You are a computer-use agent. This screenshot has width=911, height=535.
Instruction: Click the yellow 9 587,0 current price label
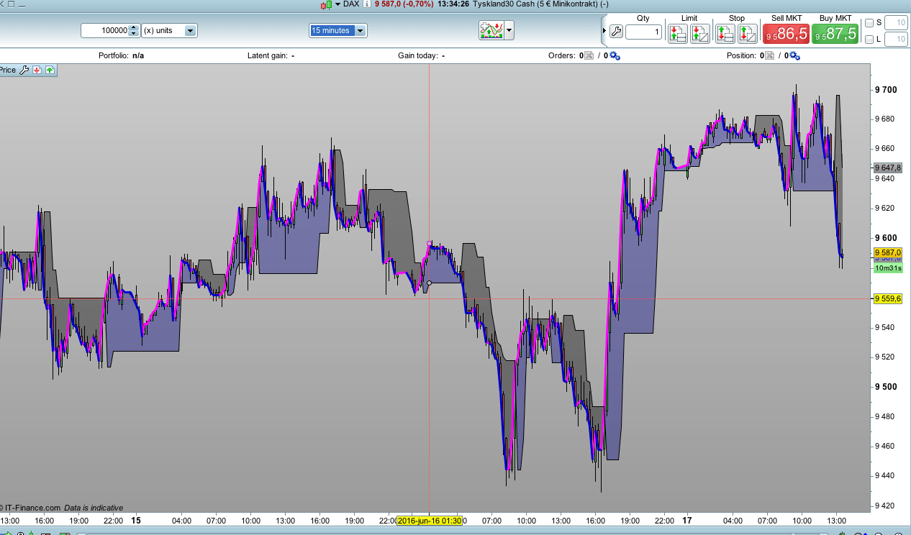[x=888, y=252]
